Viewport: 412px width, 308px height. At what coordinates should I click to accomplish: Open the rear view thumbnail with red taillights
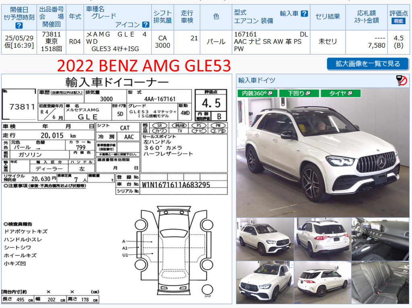point(323,239)
